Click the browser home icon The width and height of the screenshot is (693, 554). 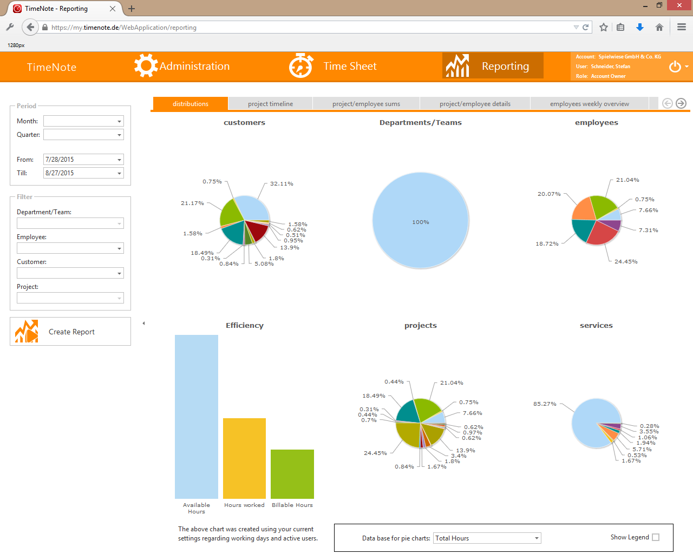(659, 27)
